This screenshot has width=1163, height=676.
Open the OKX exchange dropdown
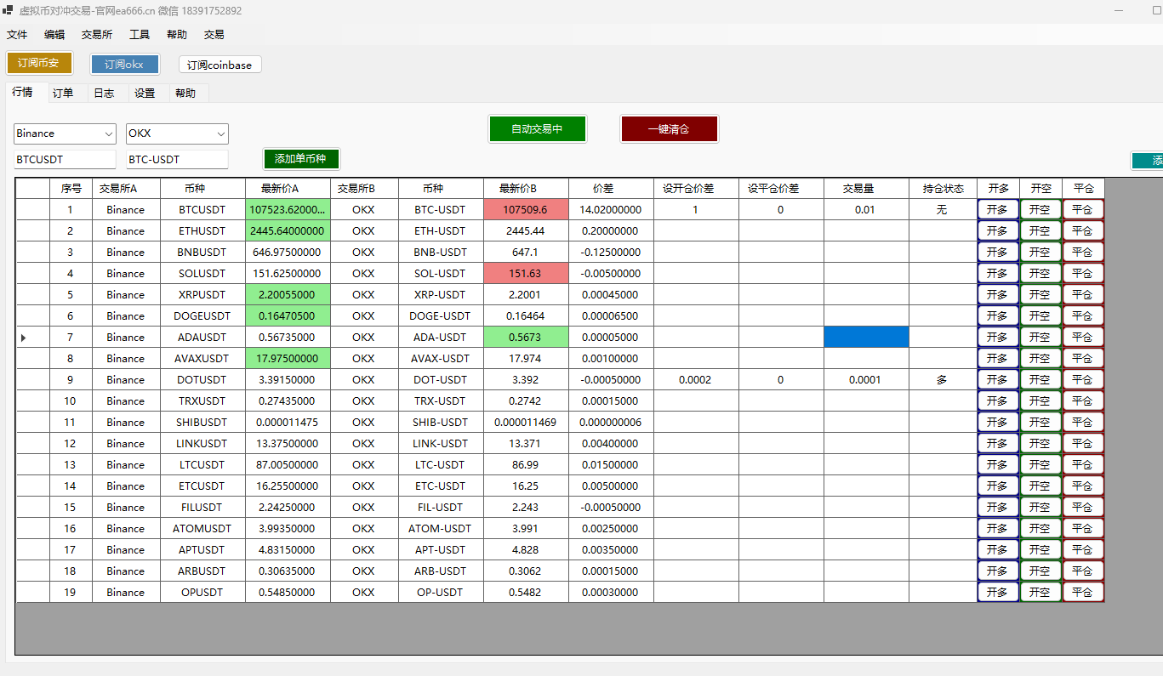(x=221, y=133)
